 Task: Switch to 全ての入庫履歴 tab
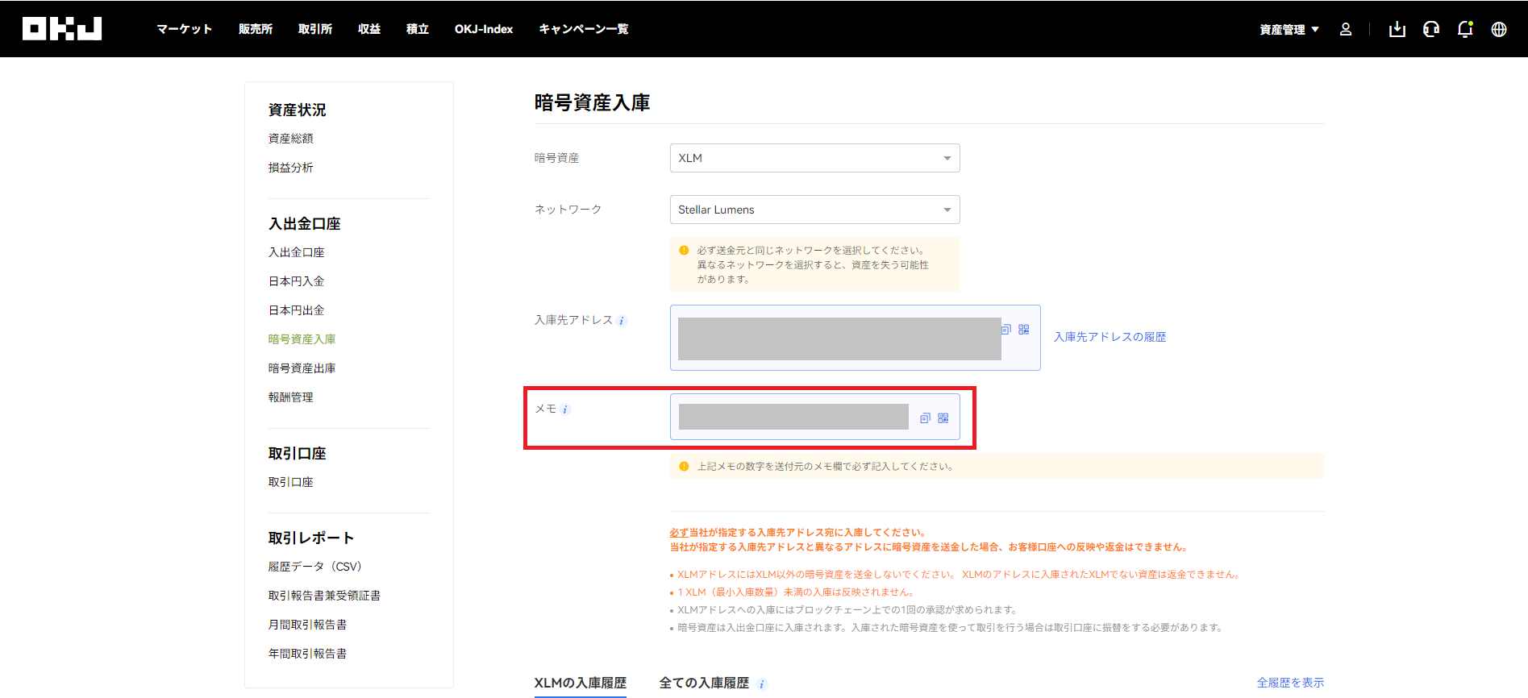point(704,683)
